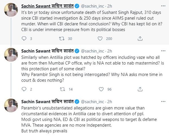The height and width of the screenshot is (137, 169).
Task: Open Sachin Sawant profile name in first tweet
Action: 47,6
